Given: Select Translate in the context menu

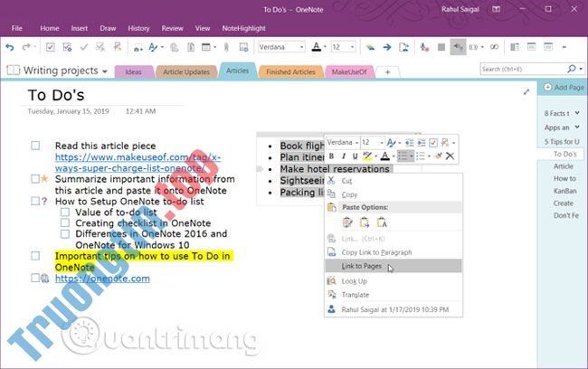Looking at the screenshot, I should (394, 295).
